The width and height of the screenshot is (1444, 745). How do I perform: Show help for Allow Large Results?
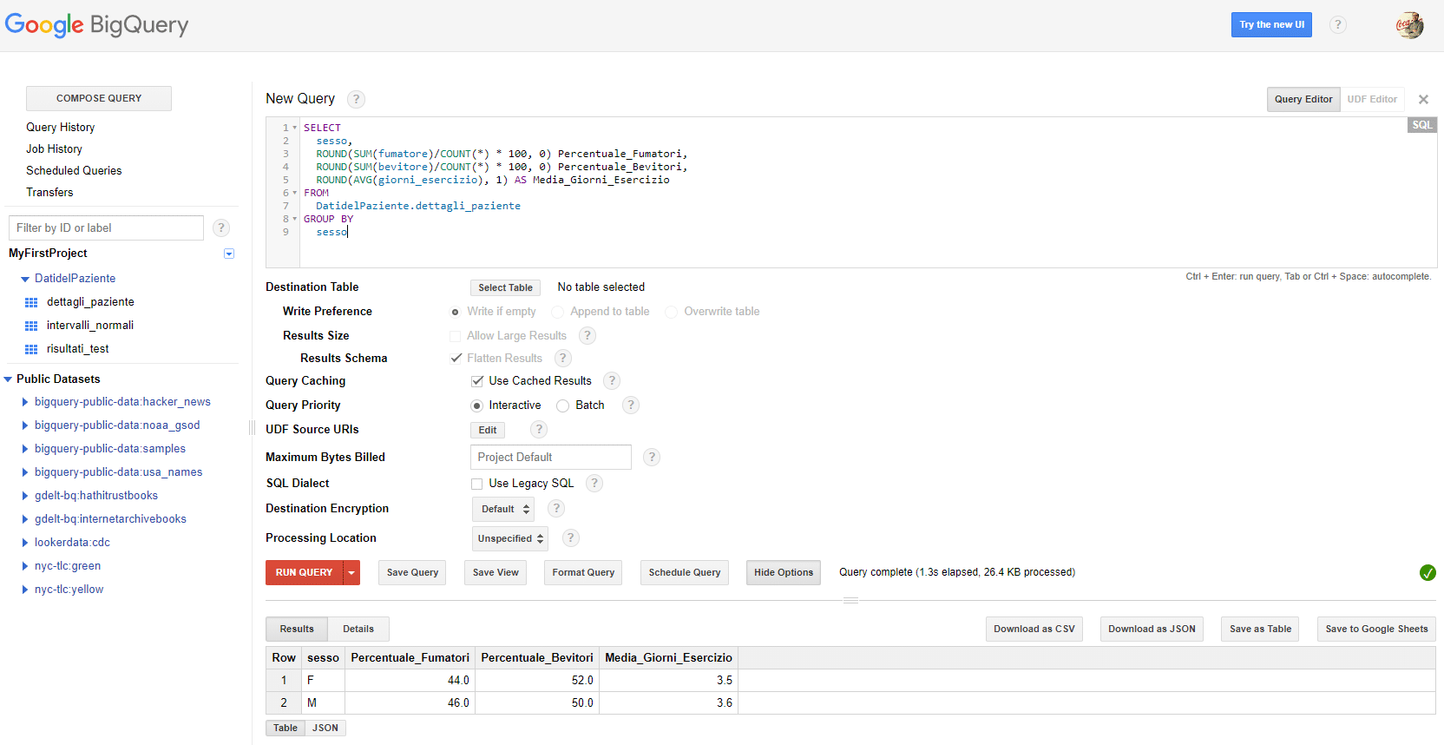pos(587,335)
